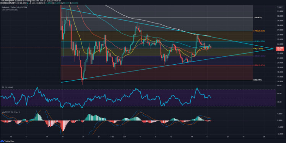Click date 21 on the time axis

[x=228, y=136]
